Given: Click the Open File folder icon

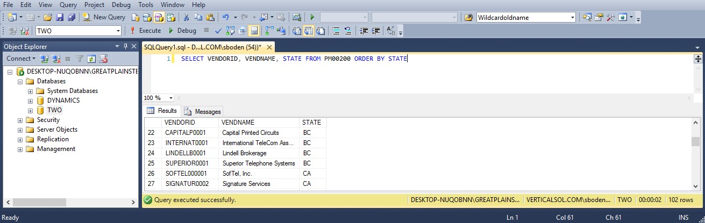Looking at the screenshot, I should [48, 17].
